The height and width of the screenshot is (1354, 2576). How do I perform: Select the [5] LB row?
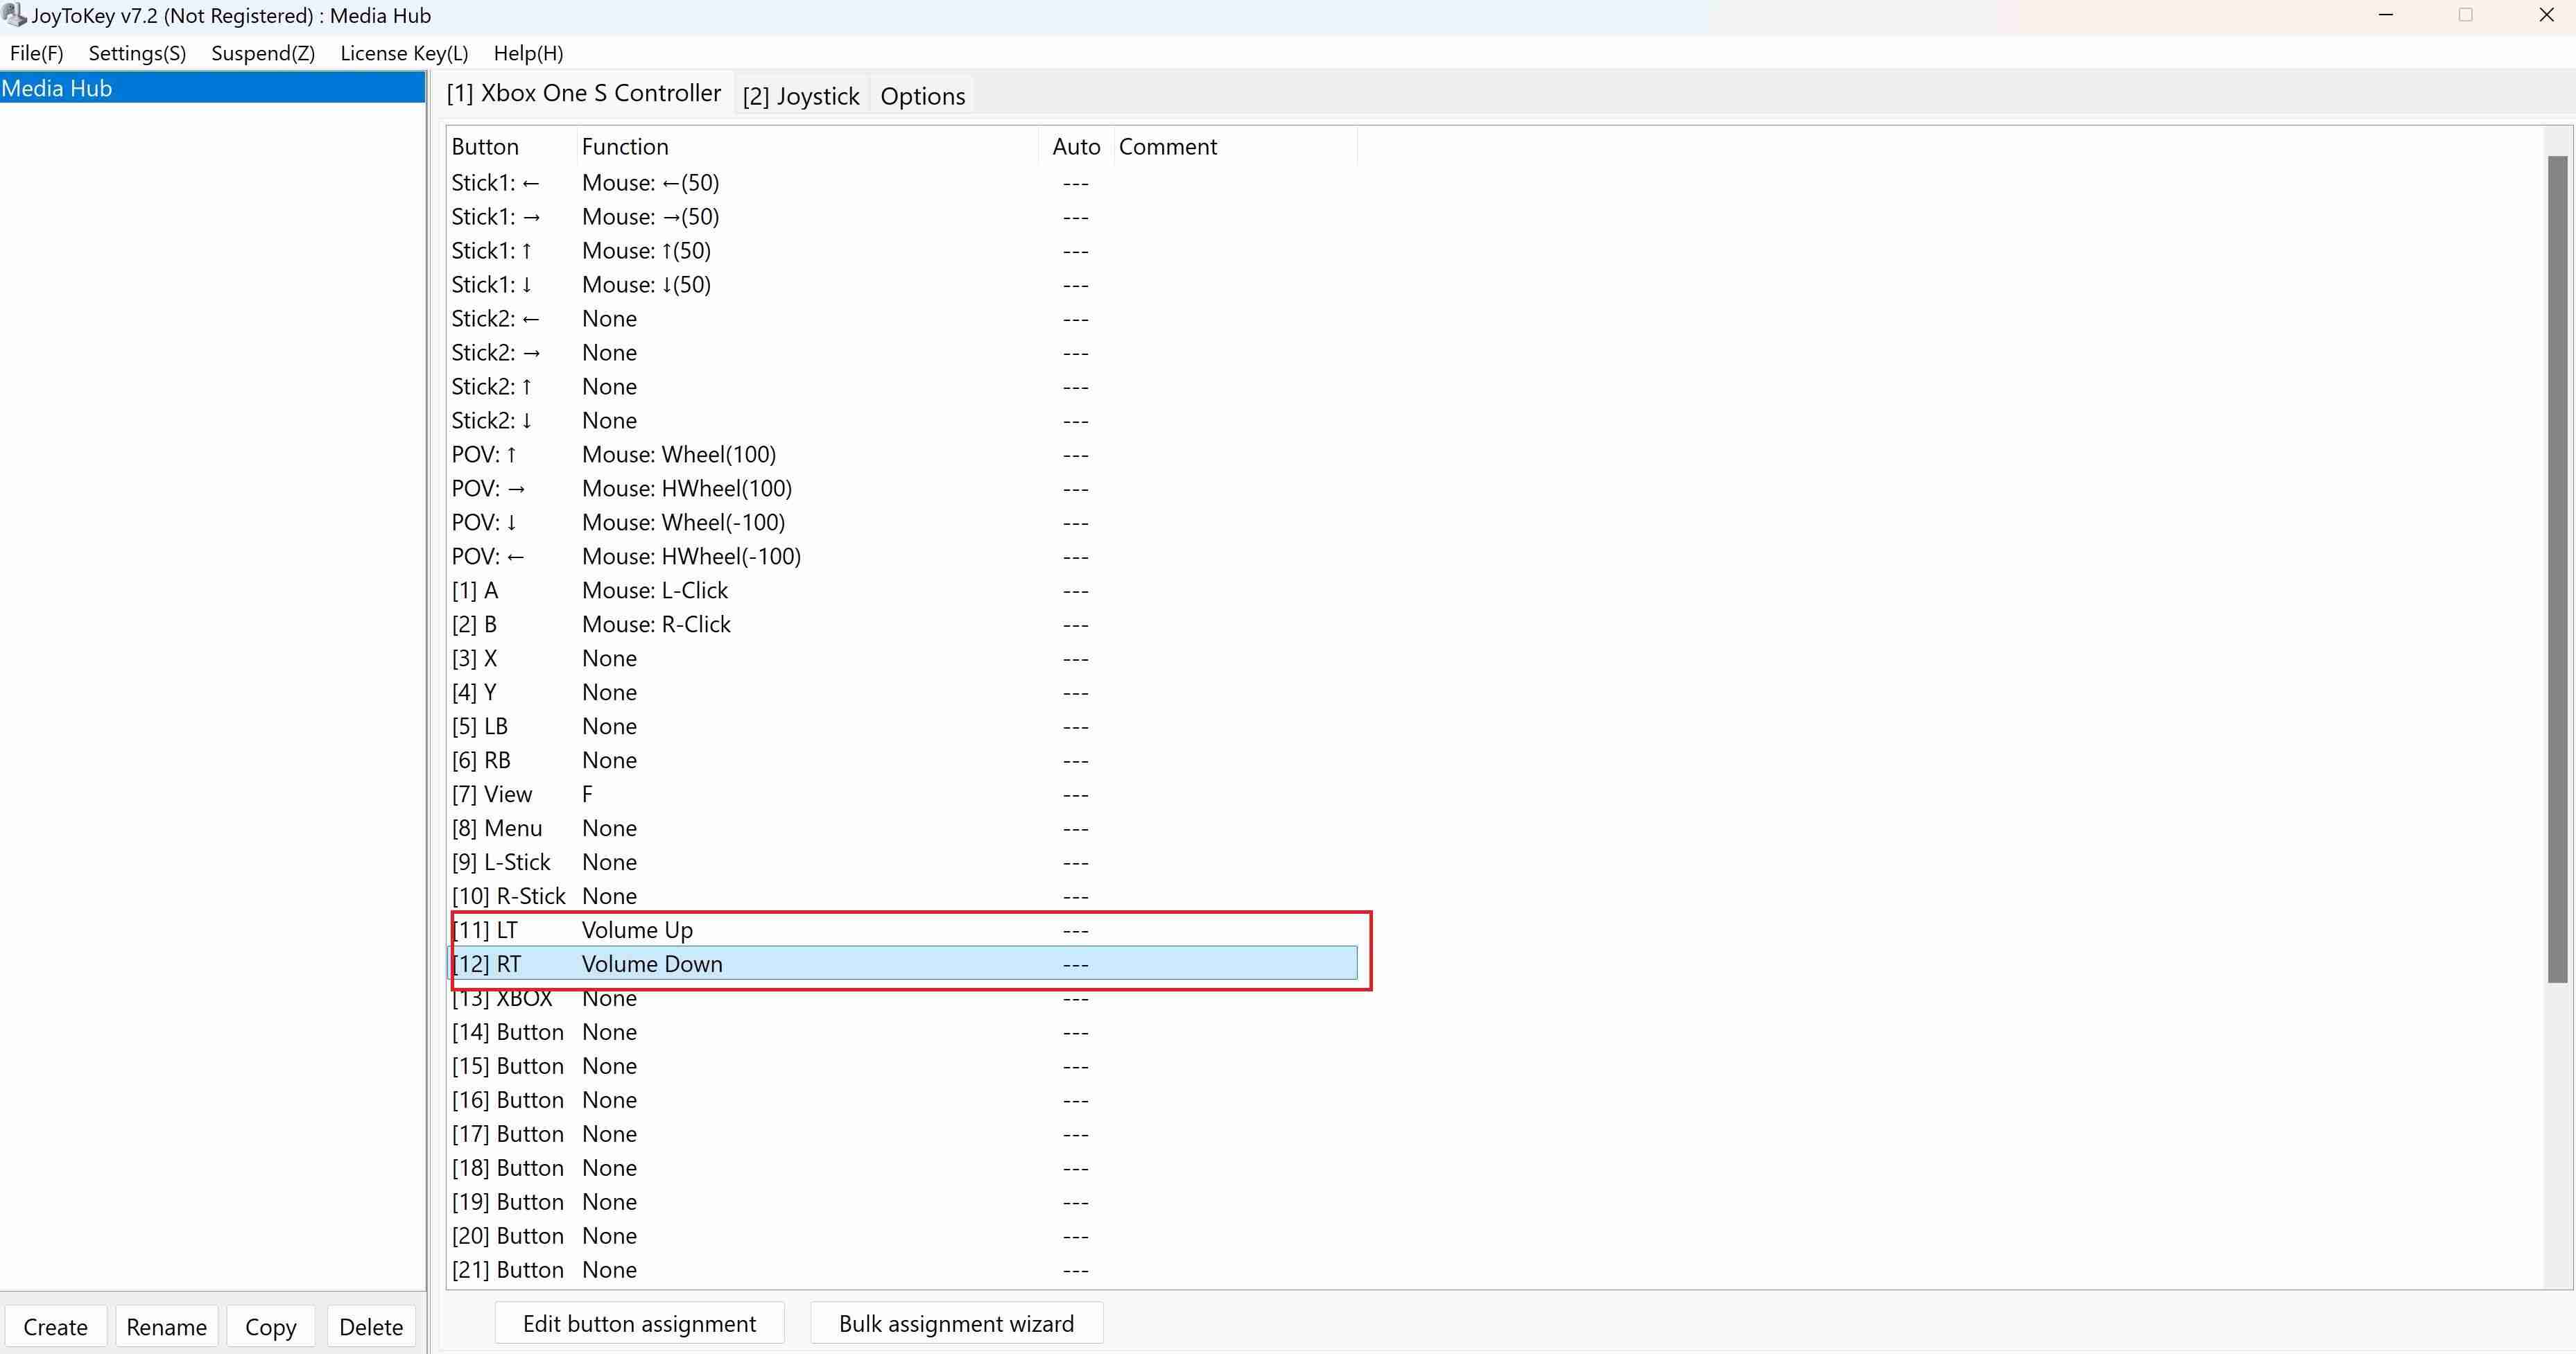tap(903, 727)
